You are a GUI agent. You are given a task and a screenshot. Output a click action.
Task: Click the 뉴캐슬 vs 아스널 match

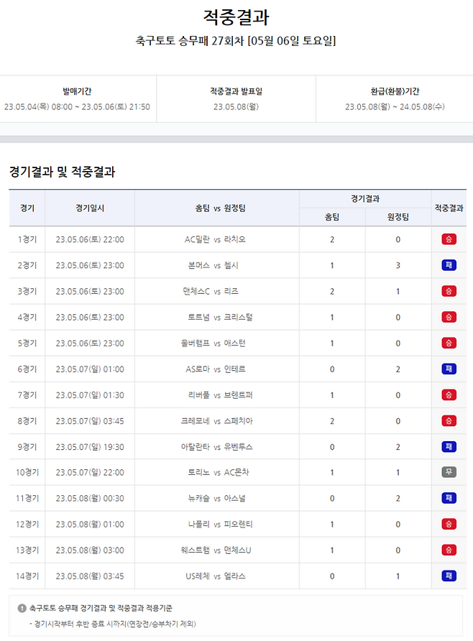pos(216,498)
